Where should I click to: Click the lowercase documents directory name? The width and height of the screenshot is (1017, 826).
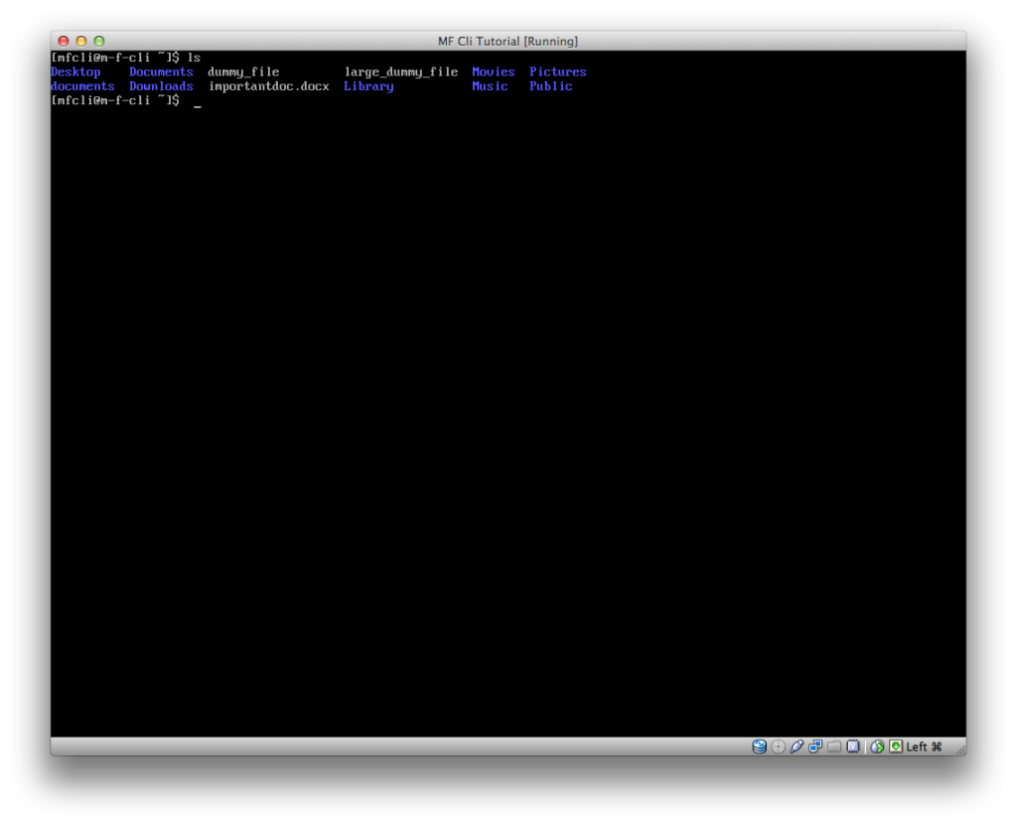click(x=82, y=86)
